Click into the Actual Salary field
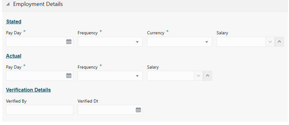289x125 pixels. [x=170, y=76]
